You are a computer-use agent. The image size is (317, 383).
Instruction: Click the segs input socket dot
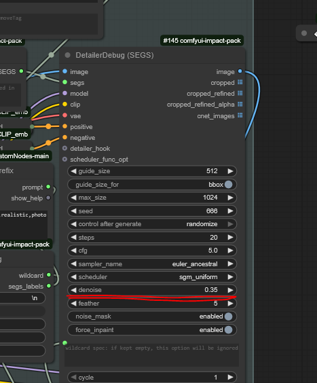pyautogui.click(x=64, y=82)
